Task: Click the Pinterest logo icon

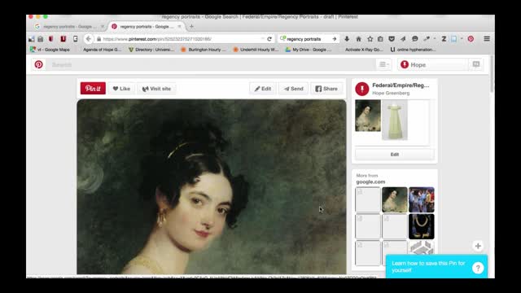Action: (x=38, y=64)
